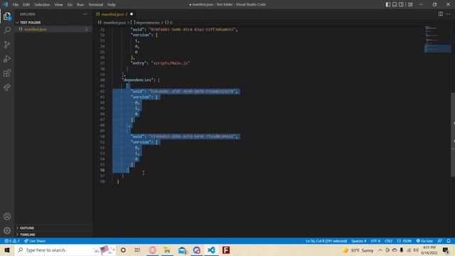Open the weather widget showing 93°F Sunny
Viewport: 455px width, 256px height.
point(358,250)
